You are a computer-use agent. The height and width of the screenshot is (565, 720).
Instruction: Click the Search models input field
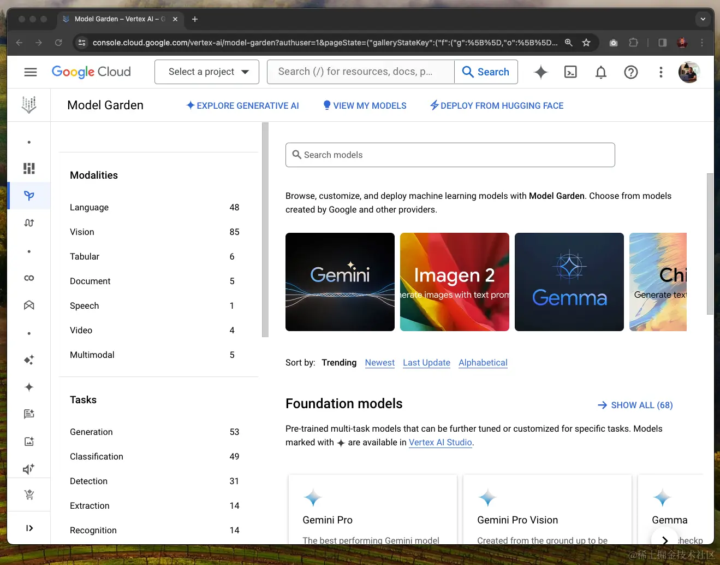pyautogui.click(x=450, y=155)
